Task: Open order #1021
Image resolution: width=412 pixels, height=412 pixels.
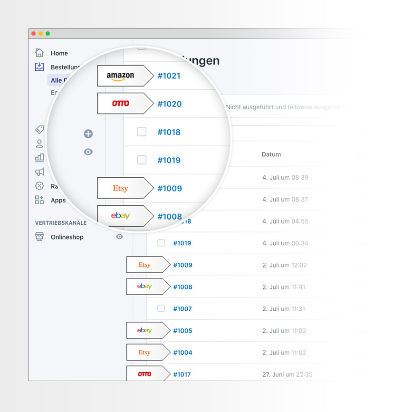Action: [x=169, y=76]
